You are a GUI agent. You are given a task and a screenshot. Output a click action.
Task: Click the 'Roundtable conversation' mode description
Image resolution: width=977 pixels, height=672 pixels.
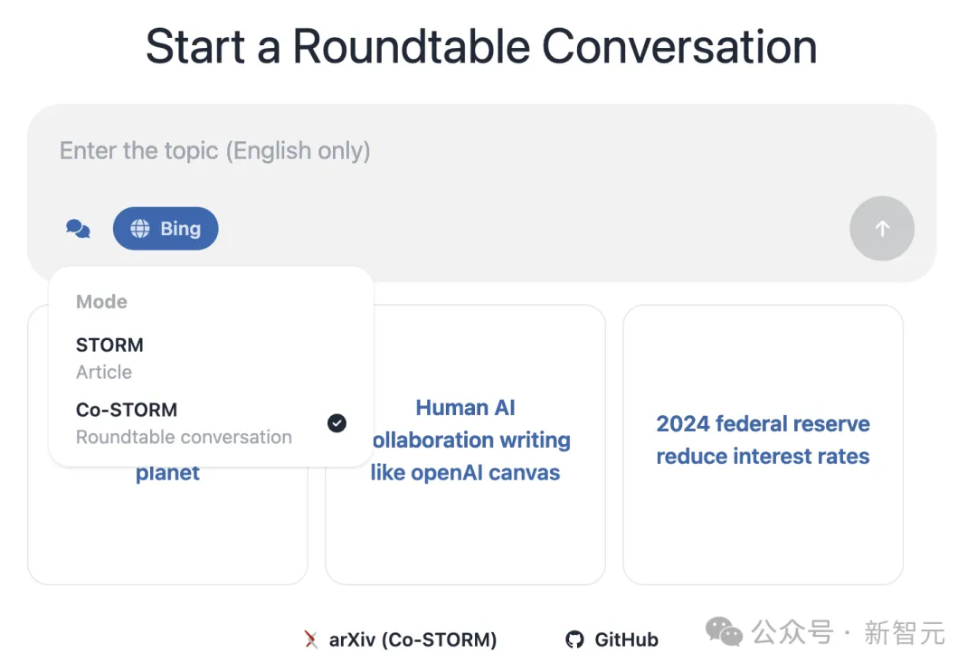click(x=184, y=437)
